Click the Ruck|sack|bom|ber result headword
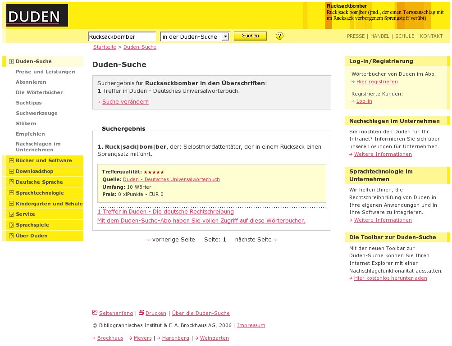 pyautogui.click(x=136, y=146)
